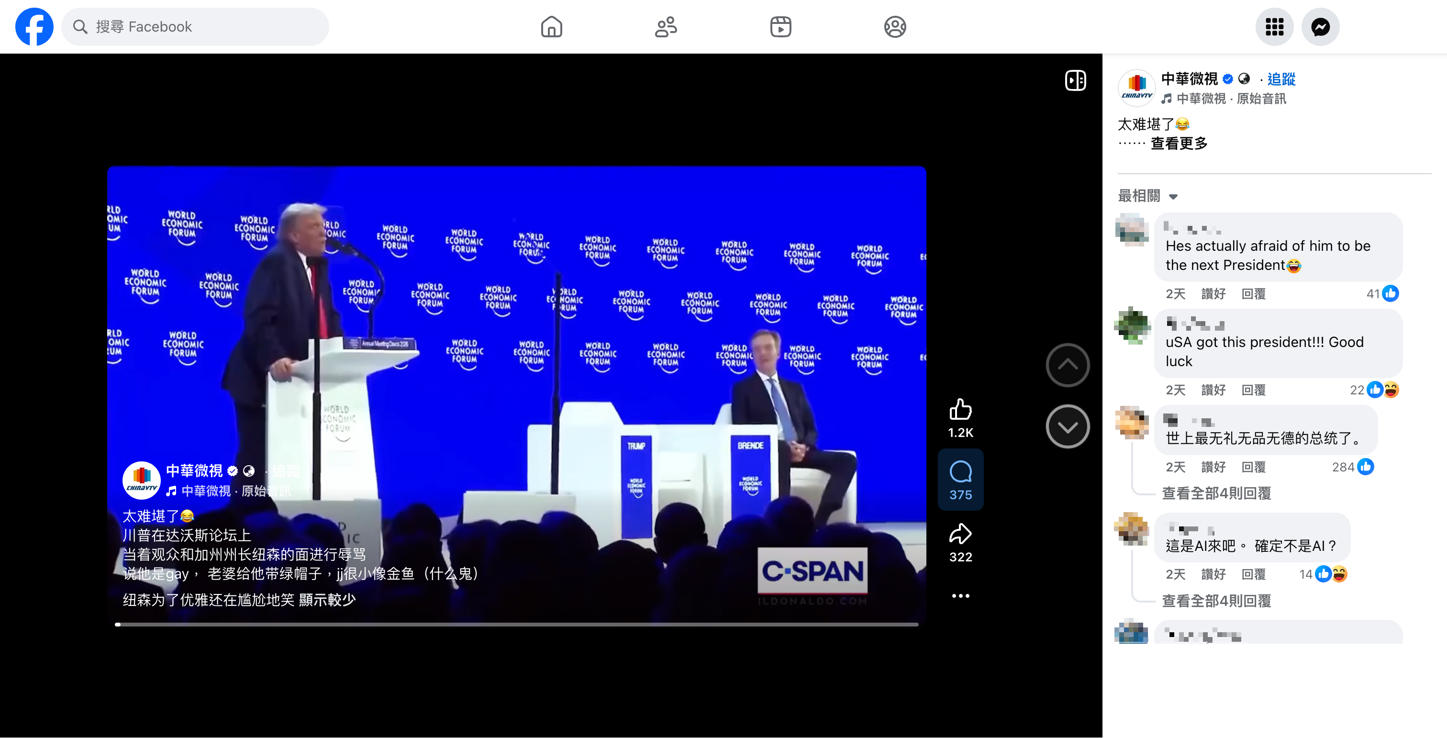Open the Groups profile icon
The image size is (1447, 738).
(895, 26)
